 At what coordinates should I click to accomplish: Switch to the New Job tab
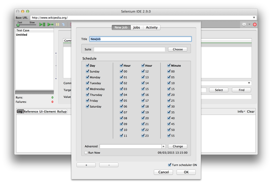coord(121,28)
